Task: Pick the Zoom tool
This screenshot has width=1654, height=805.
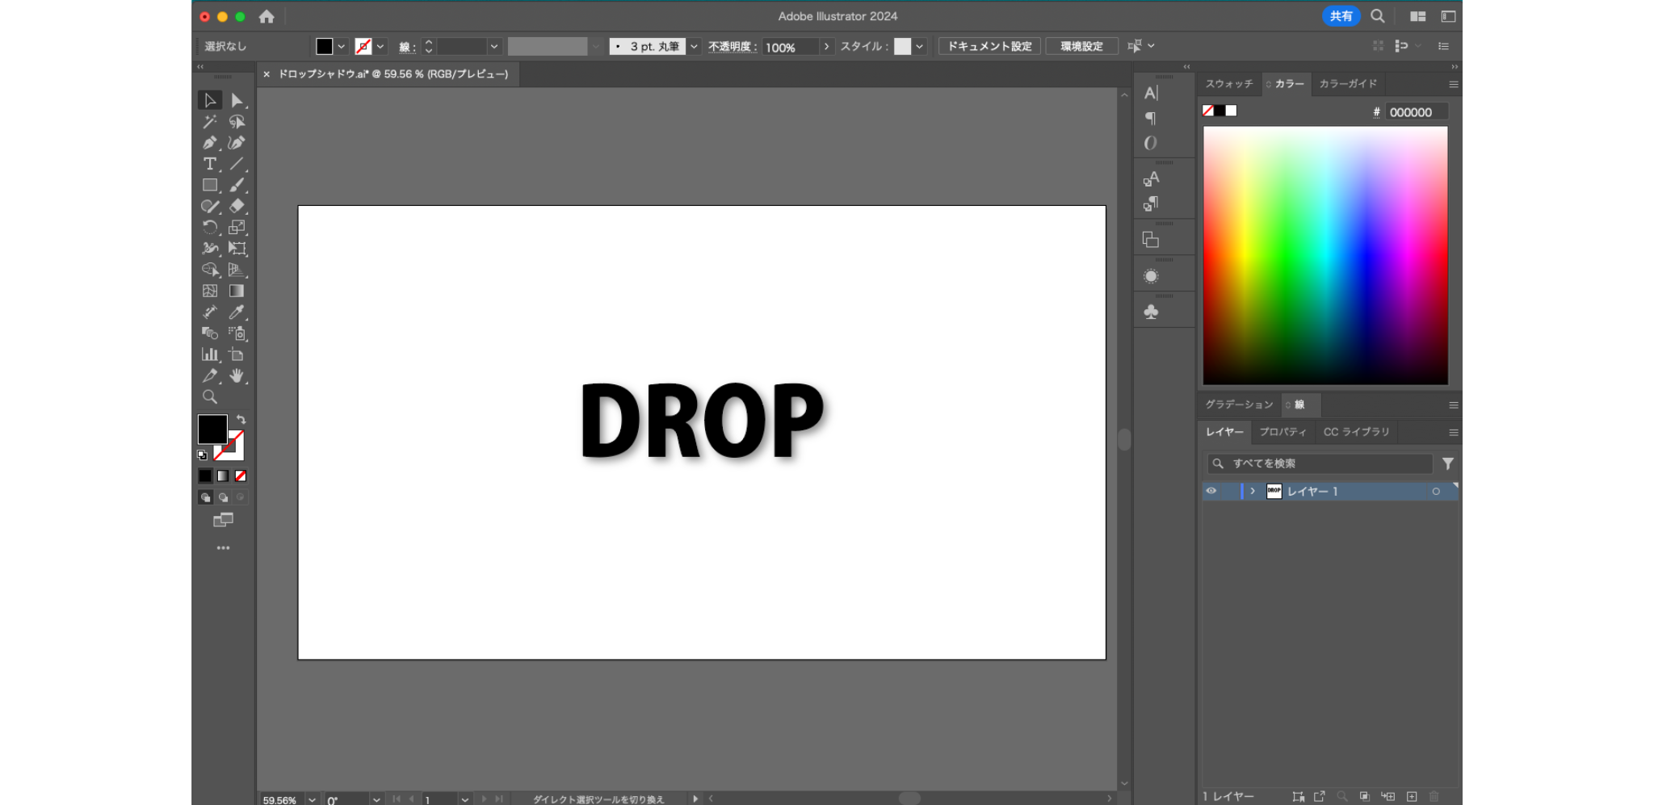Action: coord(210,396)
